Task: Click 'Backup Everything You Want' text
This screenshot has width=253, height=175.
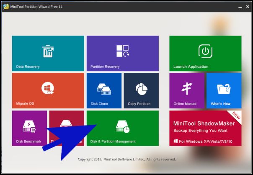Action: point(200,131)
